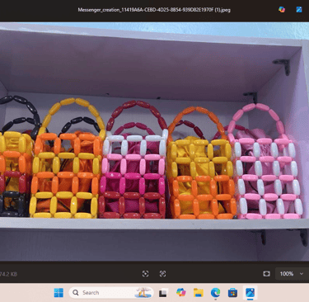Open Microsoft Edge from the taskbar
The image size is (309, 302).
click(216, 293)
